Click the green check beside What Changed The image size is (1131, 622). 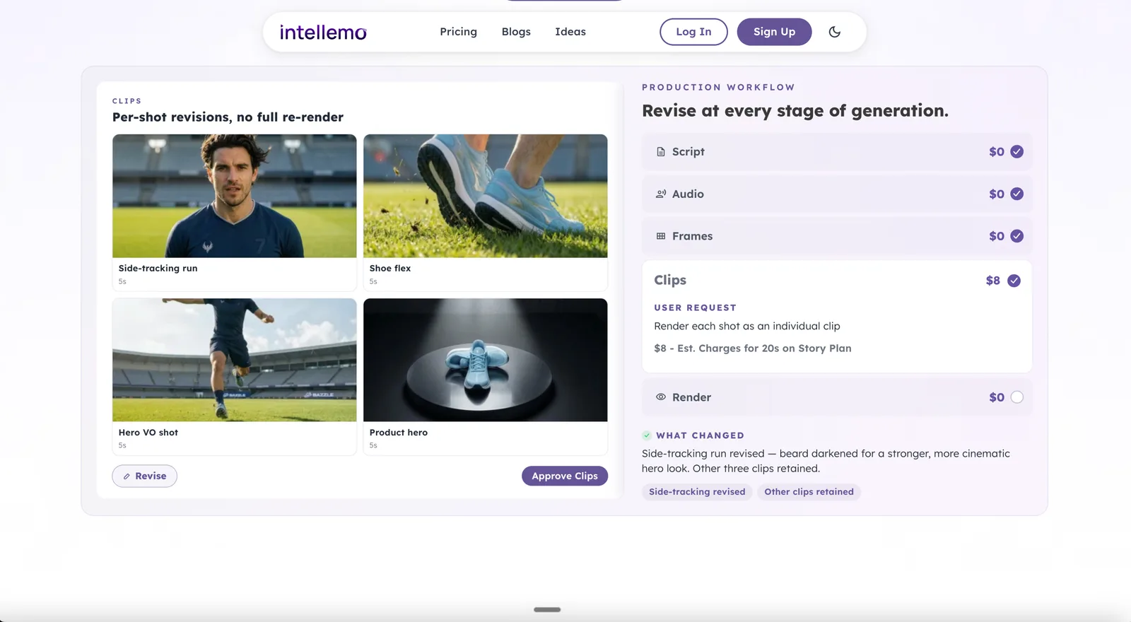tap(647, 435)
